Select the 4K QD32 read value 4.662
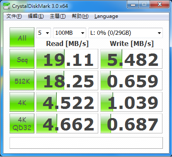This screenshot has height=157, width=172. pyautogui.click(x=67, y=123)
